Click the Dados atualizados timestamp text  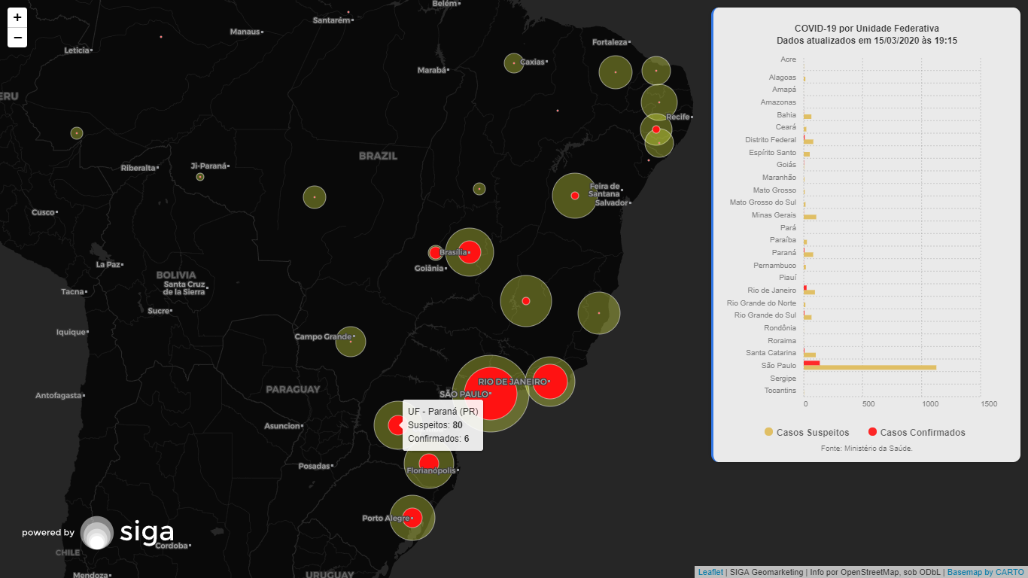[866, 41]
